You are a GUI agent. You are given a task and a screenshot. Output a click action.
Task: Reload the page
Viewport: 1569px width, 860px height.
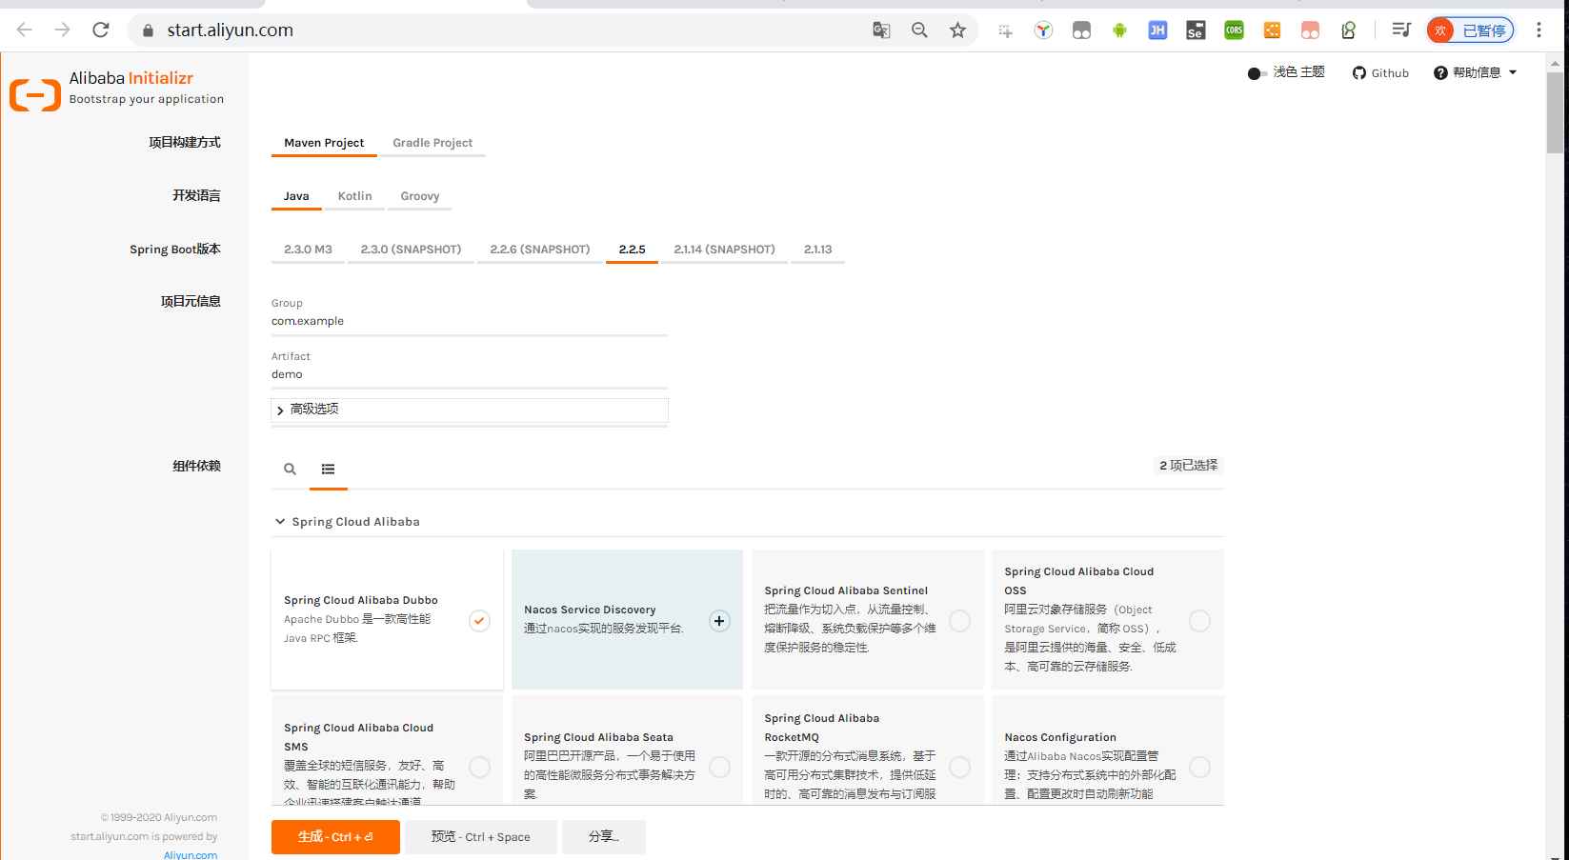tap(101, 30)
